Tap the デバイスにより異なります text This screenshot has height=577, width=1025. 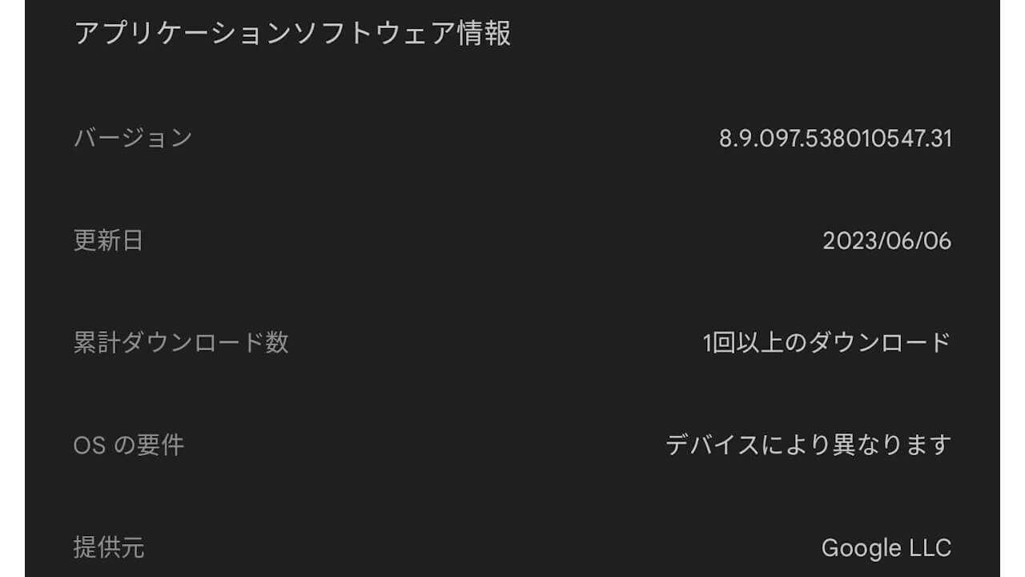coord(808,445)
